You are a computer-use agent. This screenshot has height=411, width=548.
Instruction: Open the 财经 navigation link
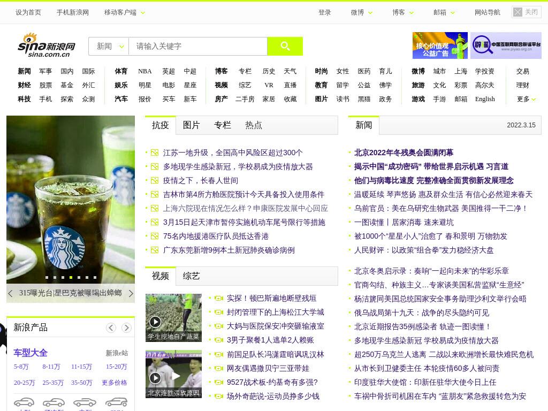24,85
